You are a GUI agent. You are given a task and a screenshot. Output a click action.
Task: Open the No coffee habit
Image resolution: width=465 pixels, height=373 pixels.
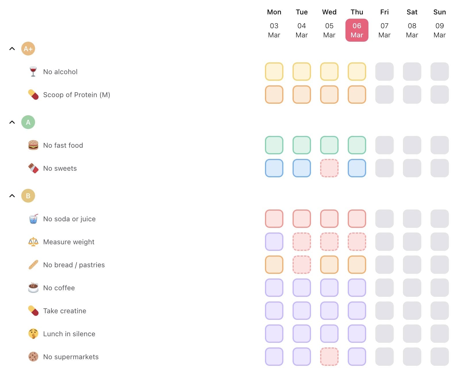coord(59,288)
